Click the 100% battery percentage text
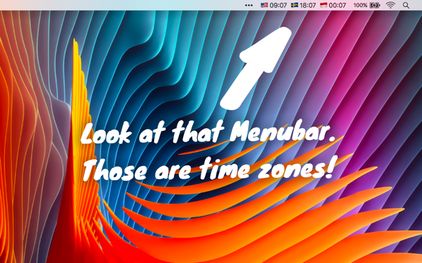 pos(360,5)
